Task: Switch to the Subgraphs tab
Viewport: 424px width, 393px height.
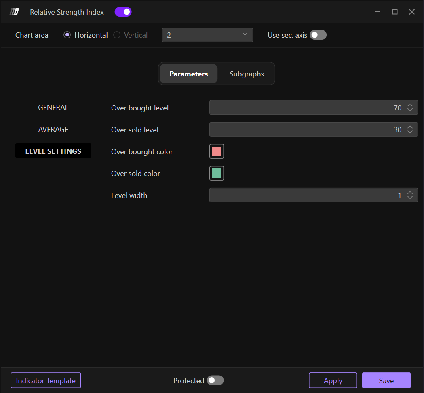Action: [247, 74]
